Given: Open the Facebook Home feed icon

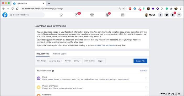Looking at the screenshot, I should (61, 15).
